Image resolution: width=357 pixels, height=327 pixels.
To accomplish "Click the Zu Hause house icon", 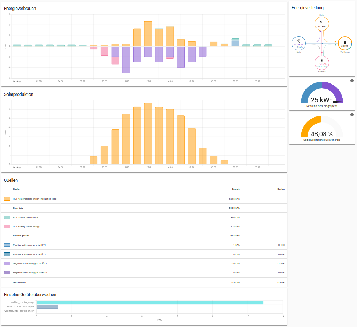I will pos(345,42).
